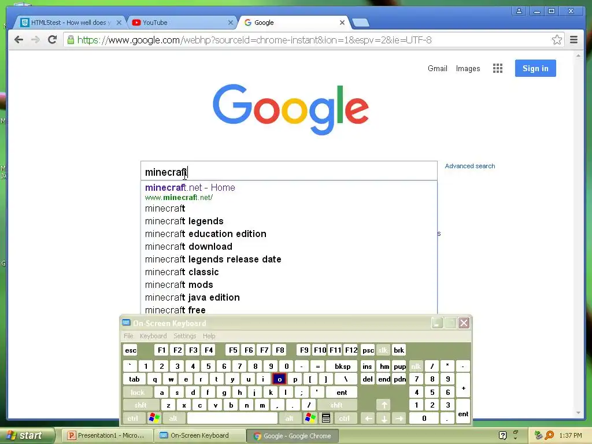Click the tab key on On-Screen Keyboard
Image resolution: width=592 pixels, height=444 pixels.
point(134,379)
